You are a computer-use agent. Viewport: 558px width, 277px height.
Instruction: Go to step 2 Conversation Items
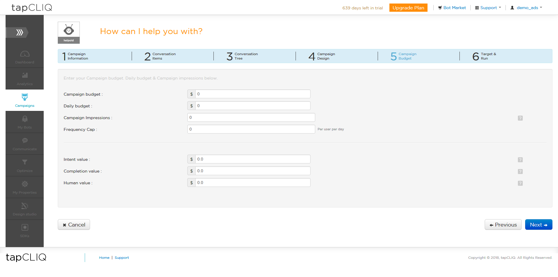(160, 56)
